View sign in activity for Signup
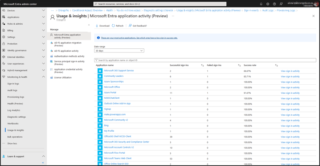 290,109
